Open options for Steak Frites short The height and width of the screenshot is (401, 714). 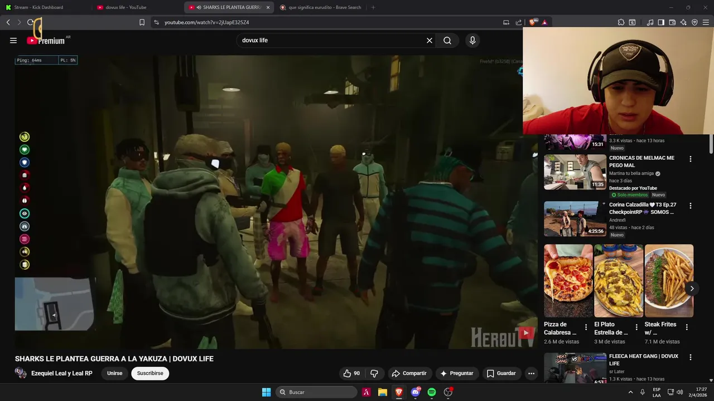point(687,327)
